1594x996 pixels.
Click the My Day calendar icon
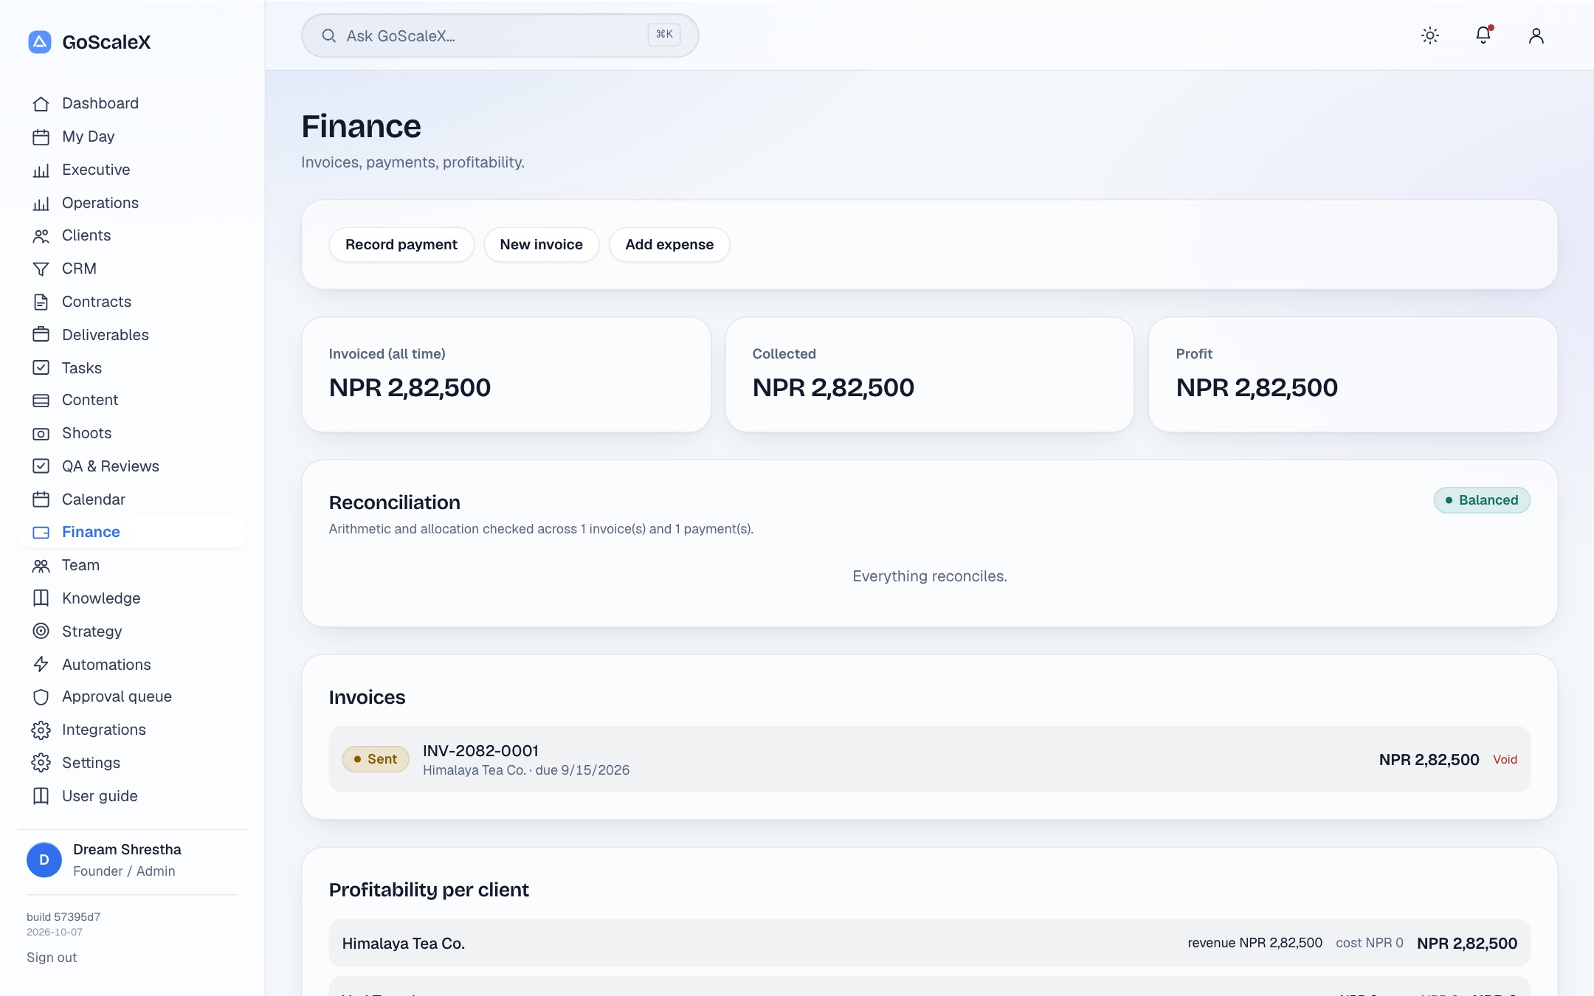41,137
